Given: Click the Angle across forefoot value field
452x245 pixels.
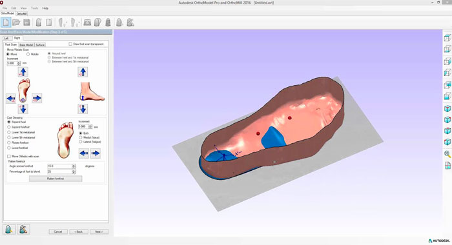Looking at the screenshot, I should pos(59,166).
